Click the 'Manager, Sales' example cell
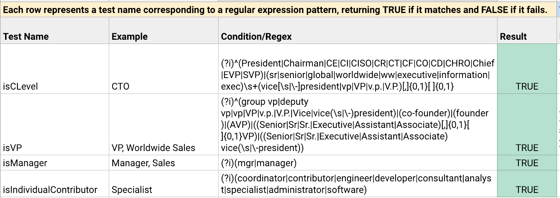560x198 pixels. pos(143,163)
